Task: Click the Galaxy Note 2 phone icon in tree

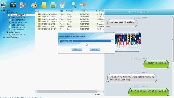Action: (7, 32)
